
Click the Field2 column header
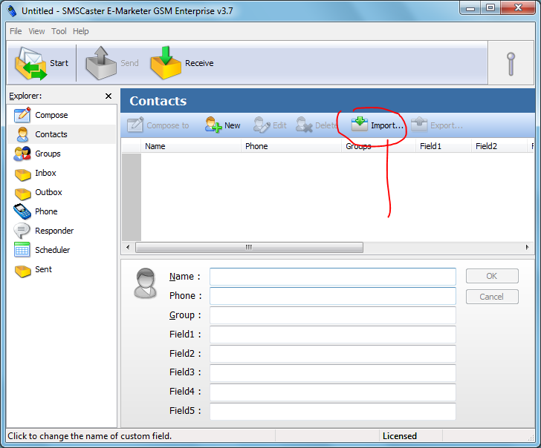coord(499,146)
